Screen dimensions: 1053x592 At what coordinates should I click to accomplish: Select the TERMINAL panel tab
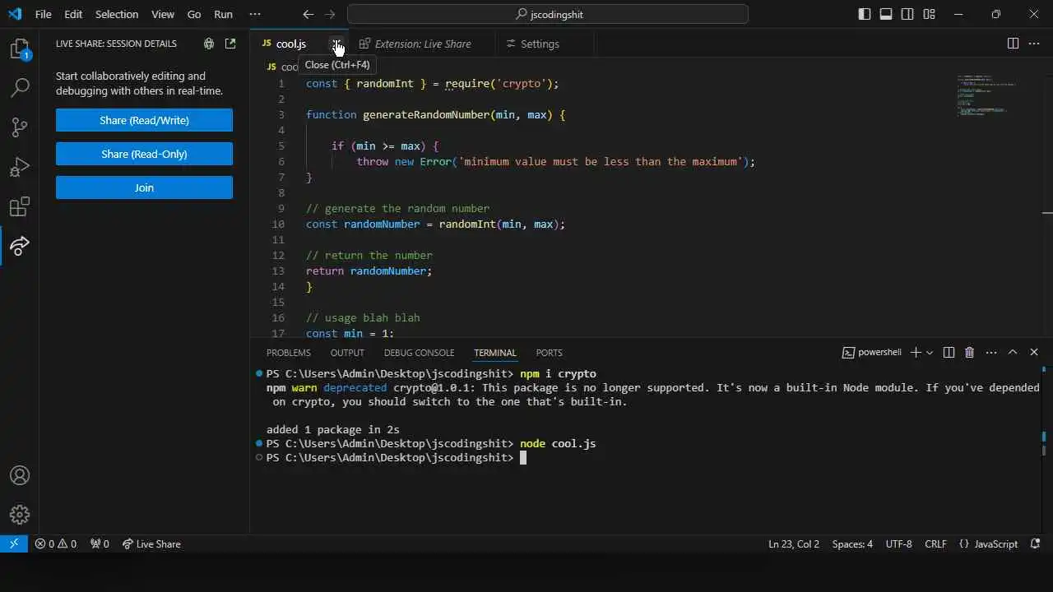click(x=495, y=352)
